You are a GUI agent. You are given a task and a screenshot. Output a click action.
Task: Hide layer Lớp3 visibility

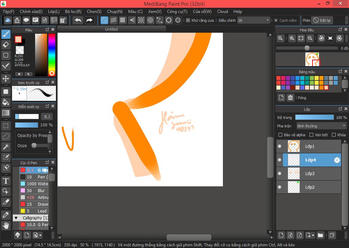279,173
